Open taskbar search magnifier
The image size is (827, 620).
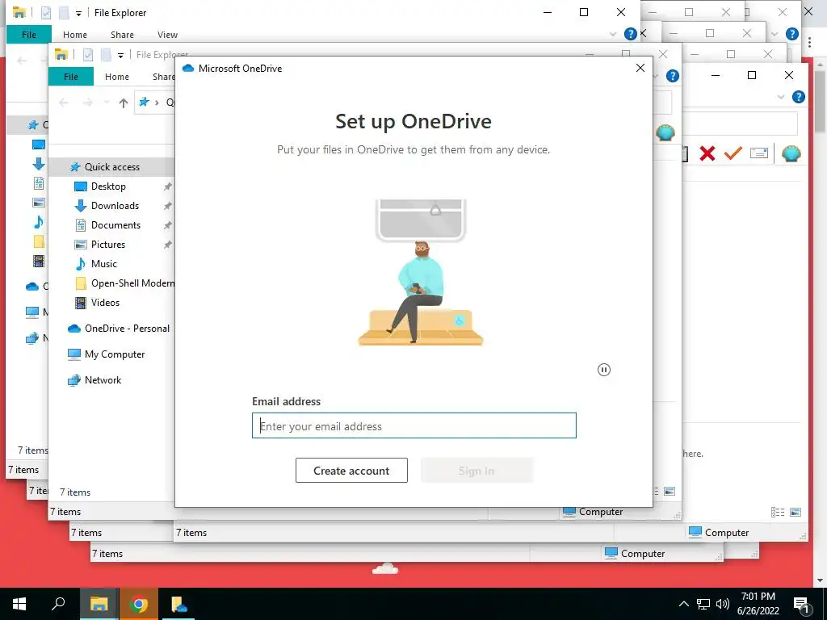(x=58, y=604)
